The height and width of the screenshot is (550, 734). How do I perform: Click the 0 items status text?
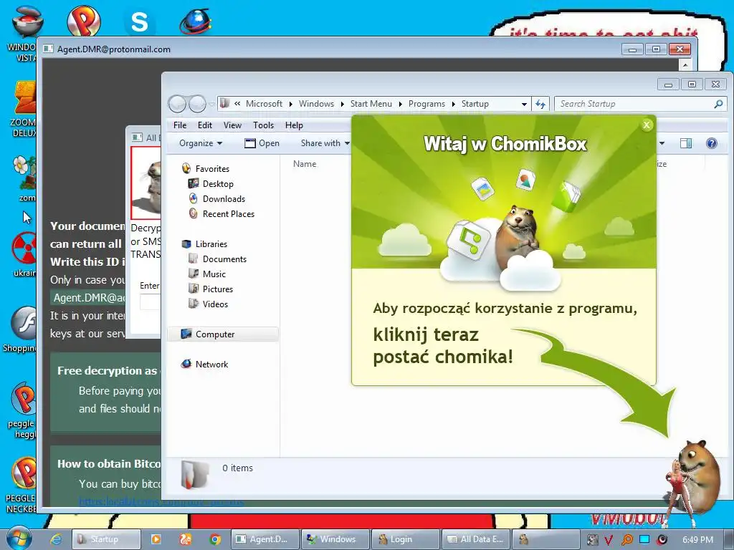237,468
